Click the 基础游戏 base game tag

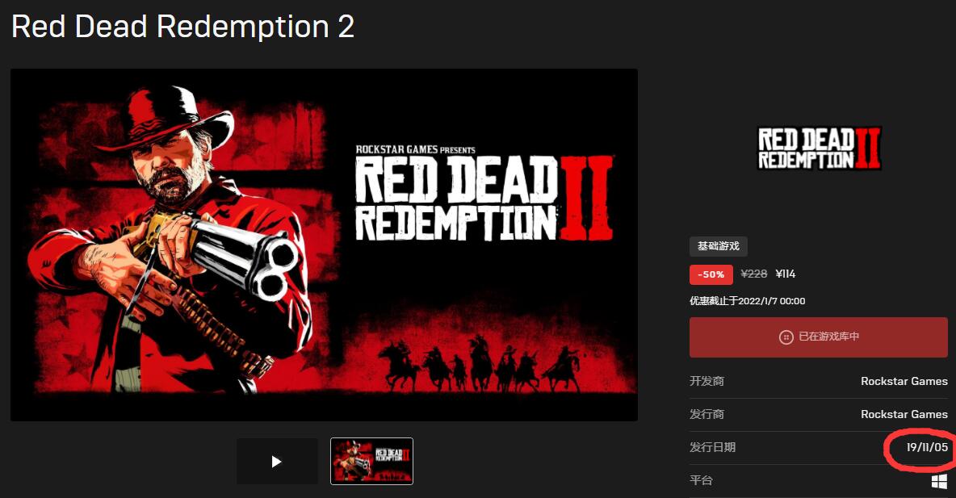coord(719,246)
